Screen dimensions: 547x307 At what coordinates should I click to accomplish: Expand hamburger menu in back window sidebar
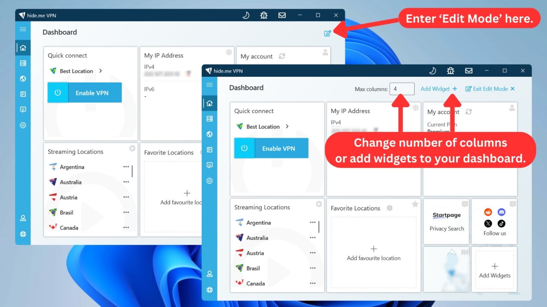[x=23, y=29]
